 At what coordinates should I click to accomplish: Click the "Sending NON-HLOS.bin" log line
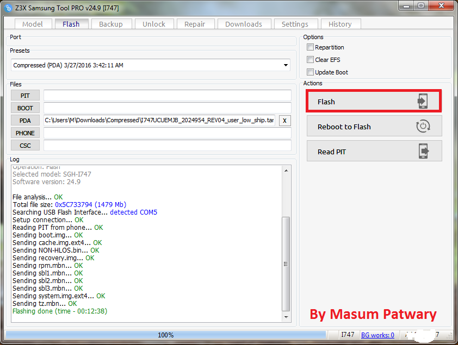coord(56,250)
